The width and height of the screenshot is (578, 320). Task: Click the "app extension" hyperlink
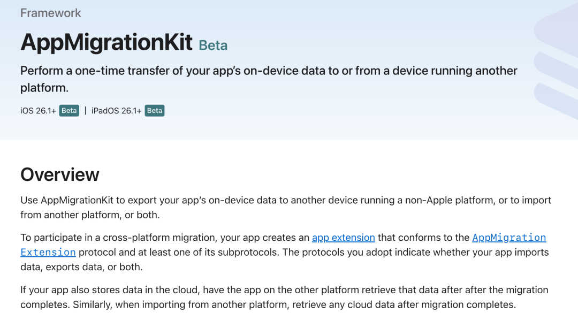point(343,238)
